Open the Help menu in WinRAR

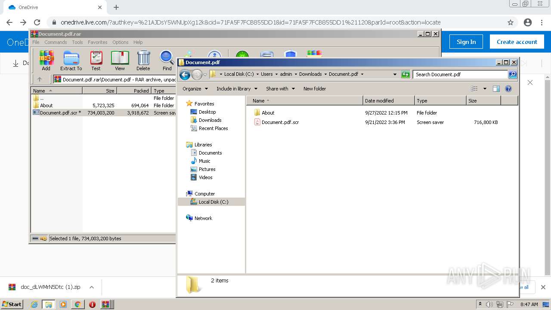coord(138,42)
